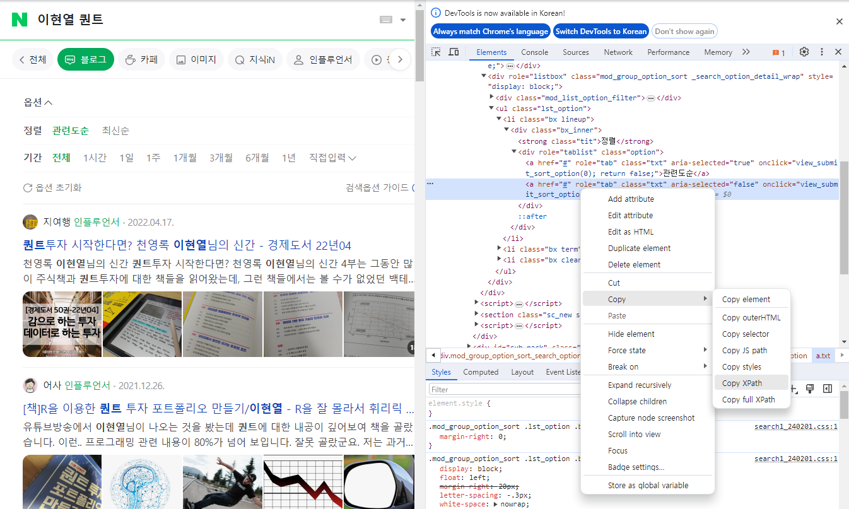Collapse the li bx lineup node

click(499, 119)
